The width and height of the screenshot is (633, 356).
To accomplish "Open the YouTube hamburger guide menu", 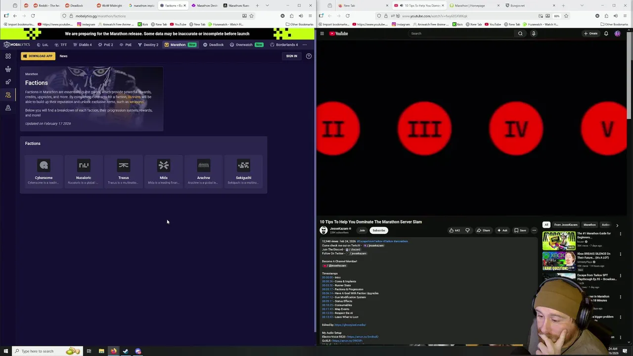I will coord(322,34).
